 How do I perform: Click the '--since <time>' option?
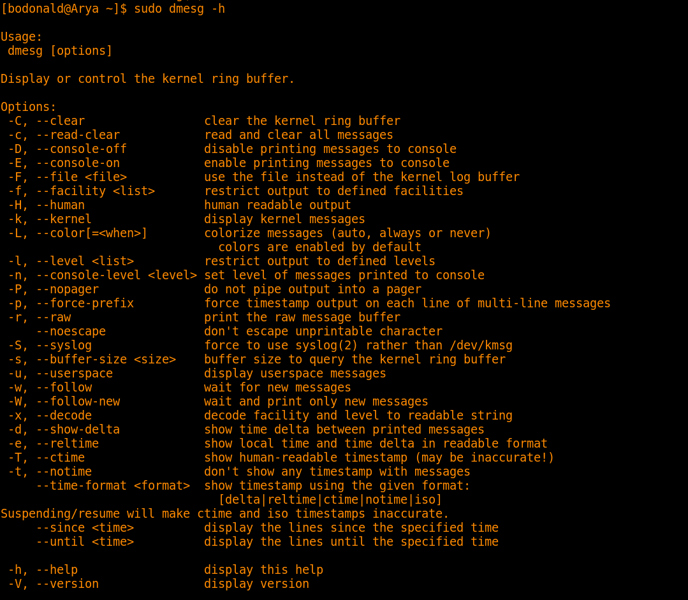[x=85, y=528]
